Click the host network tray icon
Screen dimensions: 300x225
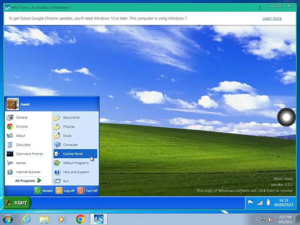click(263, 220)
